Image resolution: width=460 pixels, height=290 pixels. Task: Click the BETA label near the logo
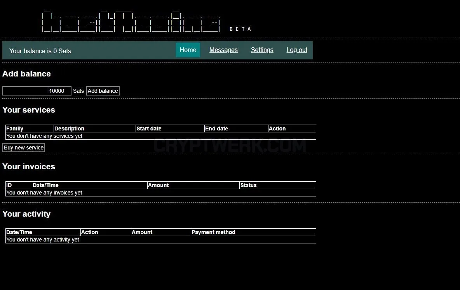240,29
